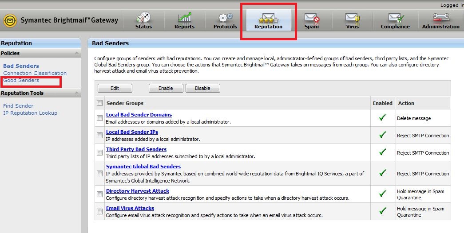
Task: Open the Spam blocked envelope icon
Action: 312,18
